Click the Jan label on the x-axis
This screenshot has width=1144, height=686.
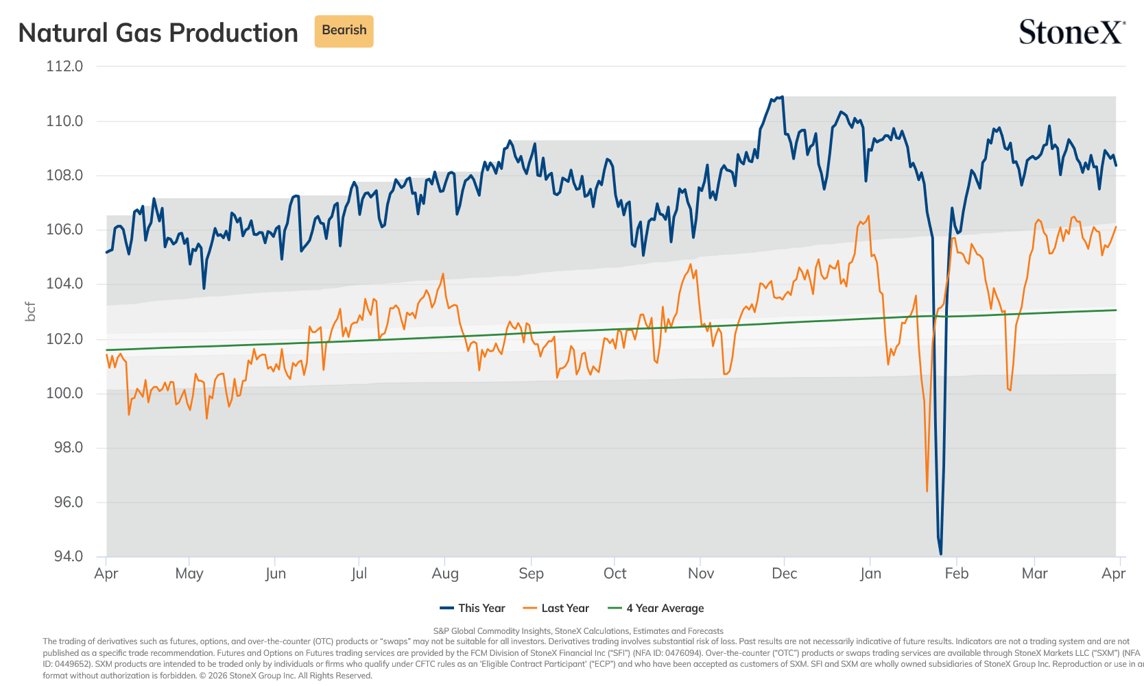[x=870, y=574]
